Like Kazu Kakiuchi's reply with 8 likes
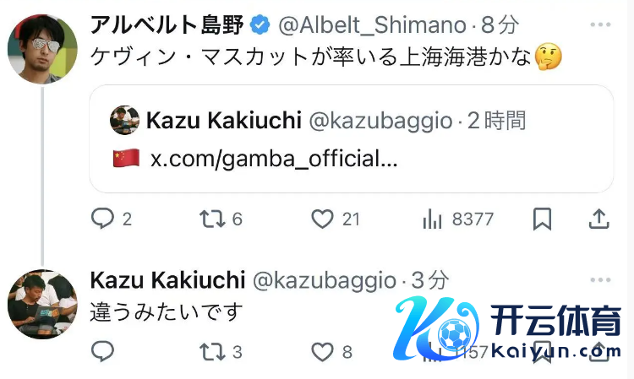The width and height of the screenshot is (634, 379). [x=322, y=351]
